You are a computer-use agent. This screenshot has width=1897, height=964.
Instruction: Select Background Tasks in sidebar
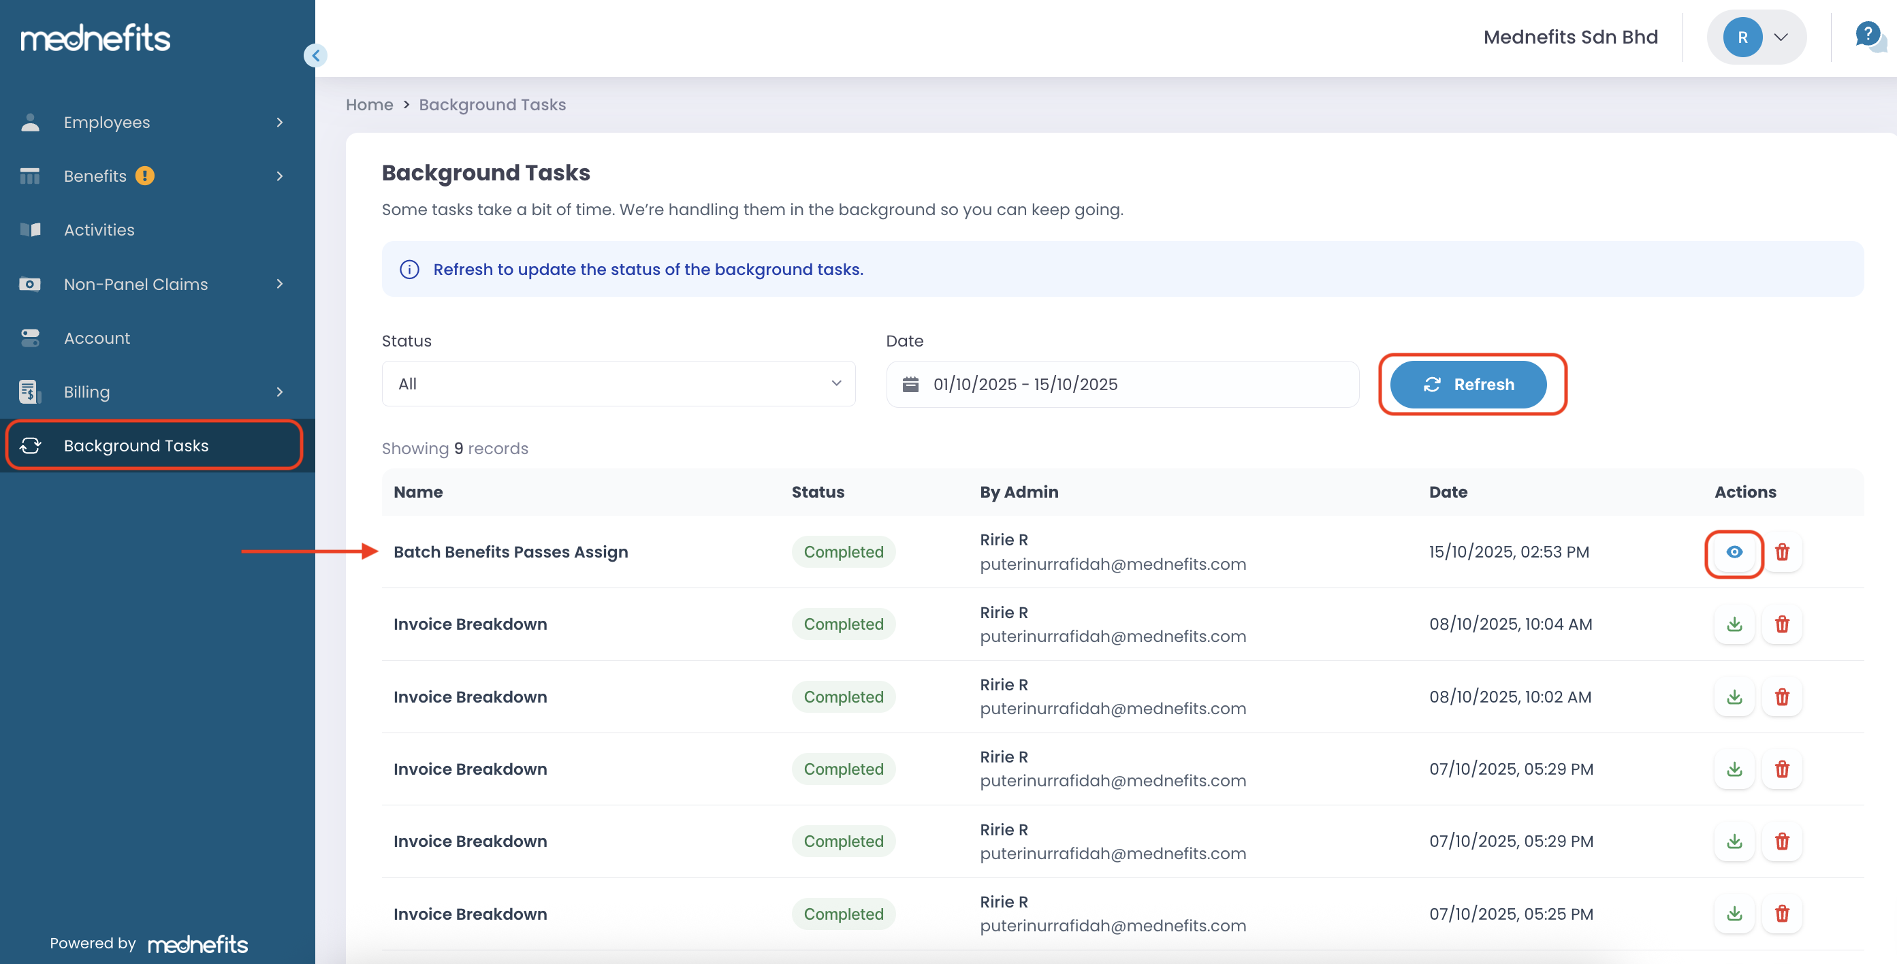136,445
